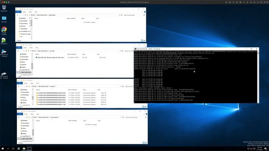Refresh the downloads window address bar

(121, 15)
